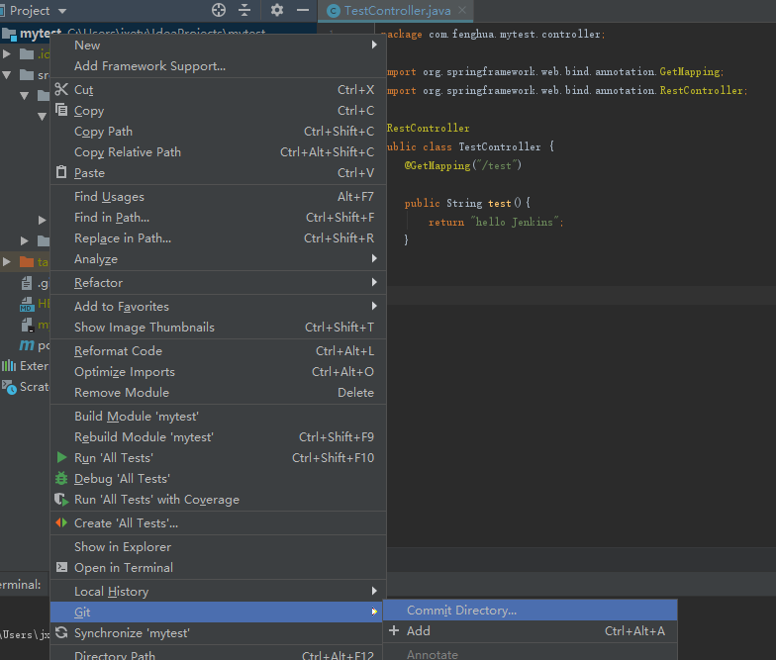Click Add in the Git submenu
This screenshot has width=776, height=660.
click(x=419, y=631)
